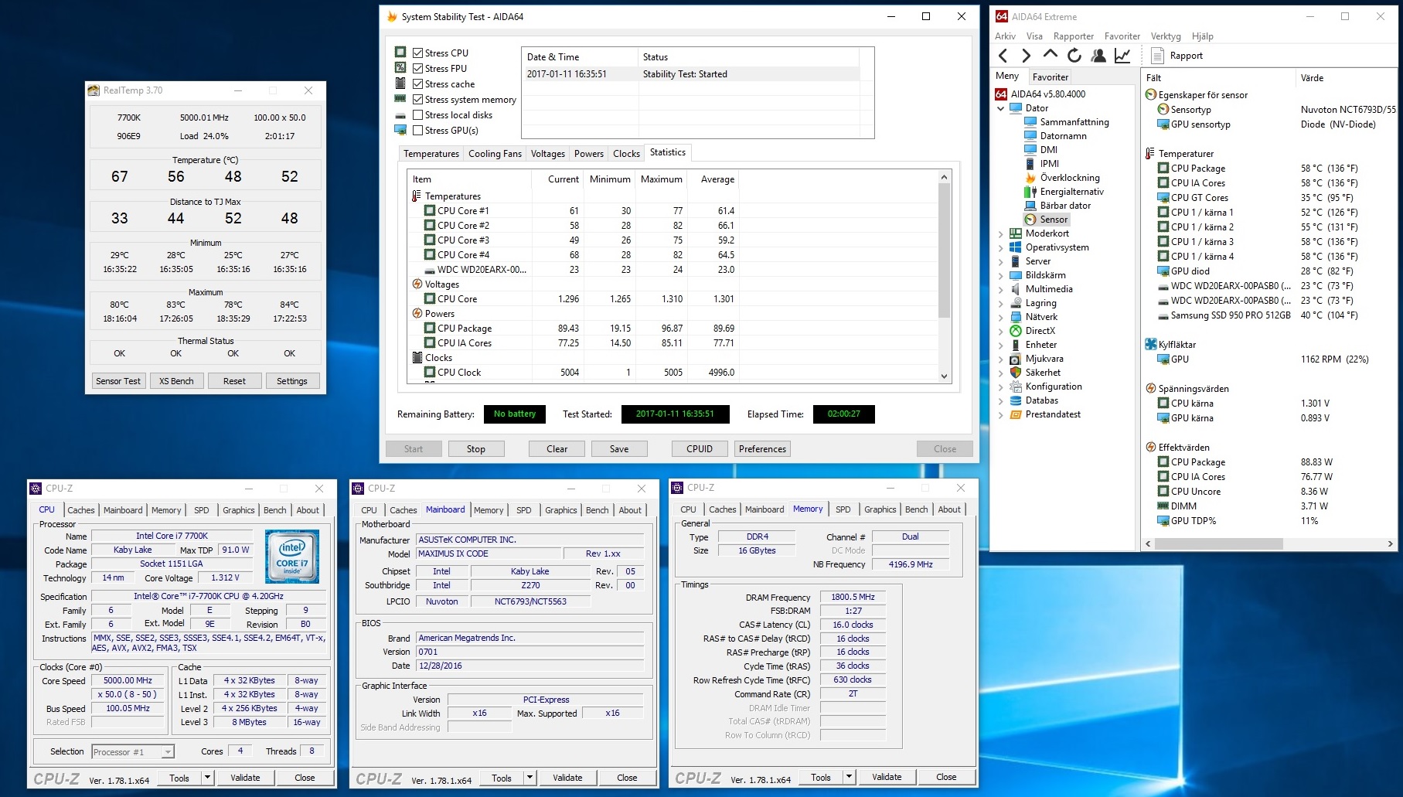Toggle the Stress cache checkbox
This screenshot has height=797, width=1403.
pyautogui.click(x=417, y=84)
